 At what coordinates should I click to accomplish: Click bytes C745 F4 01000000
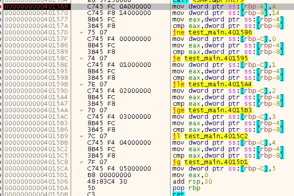tap(119, 65)
